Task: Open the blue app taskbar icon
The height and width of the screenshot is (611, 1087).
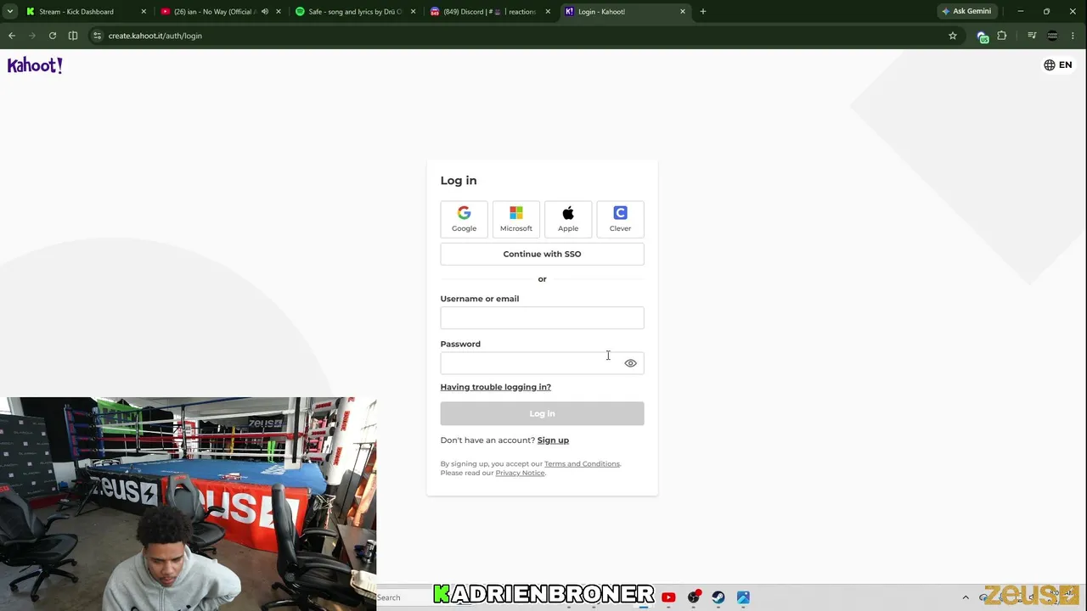Action: (x=743, y=597)
